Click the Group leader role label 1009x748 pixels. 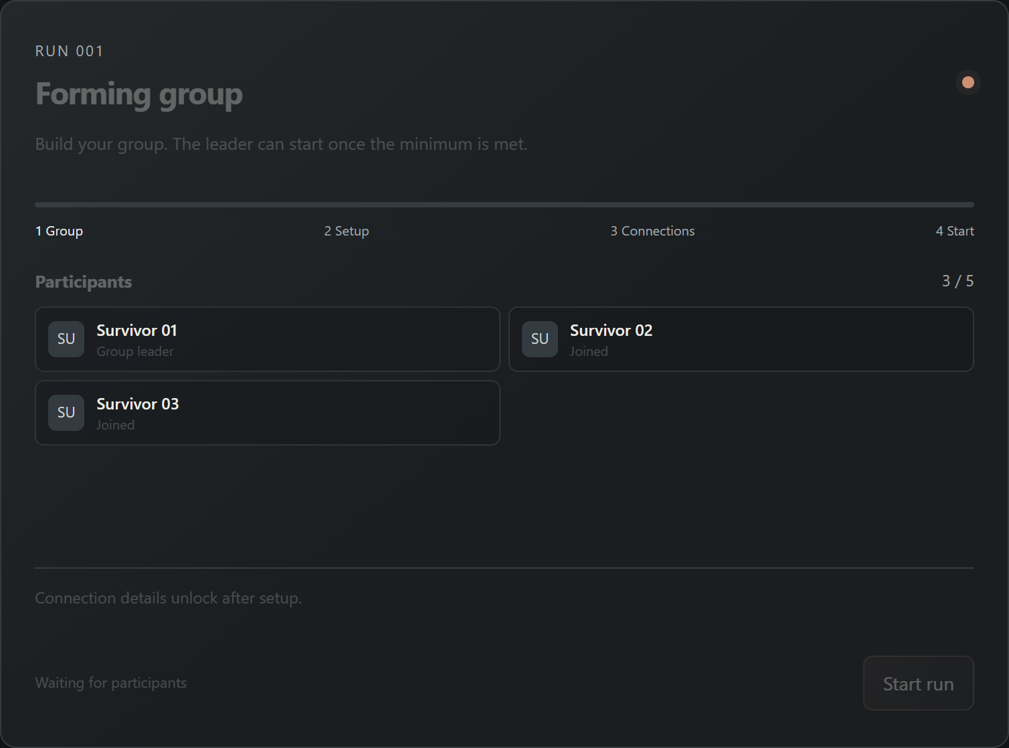pos(135,351)
